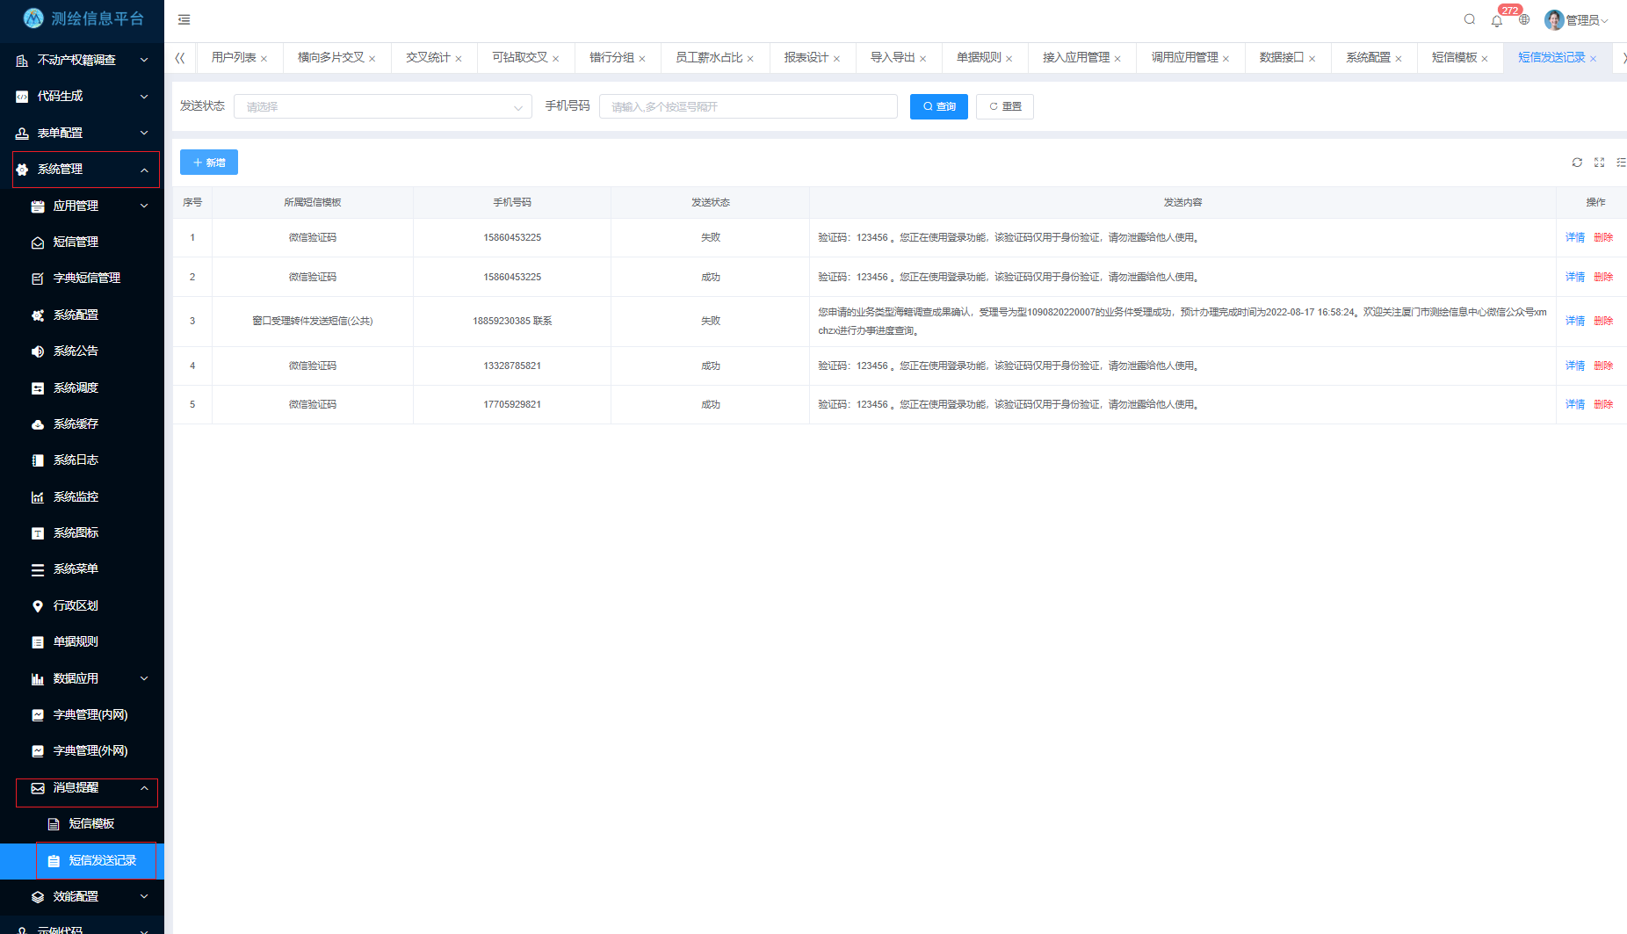Click 删除 on row 5

[x=1603, y=405]
